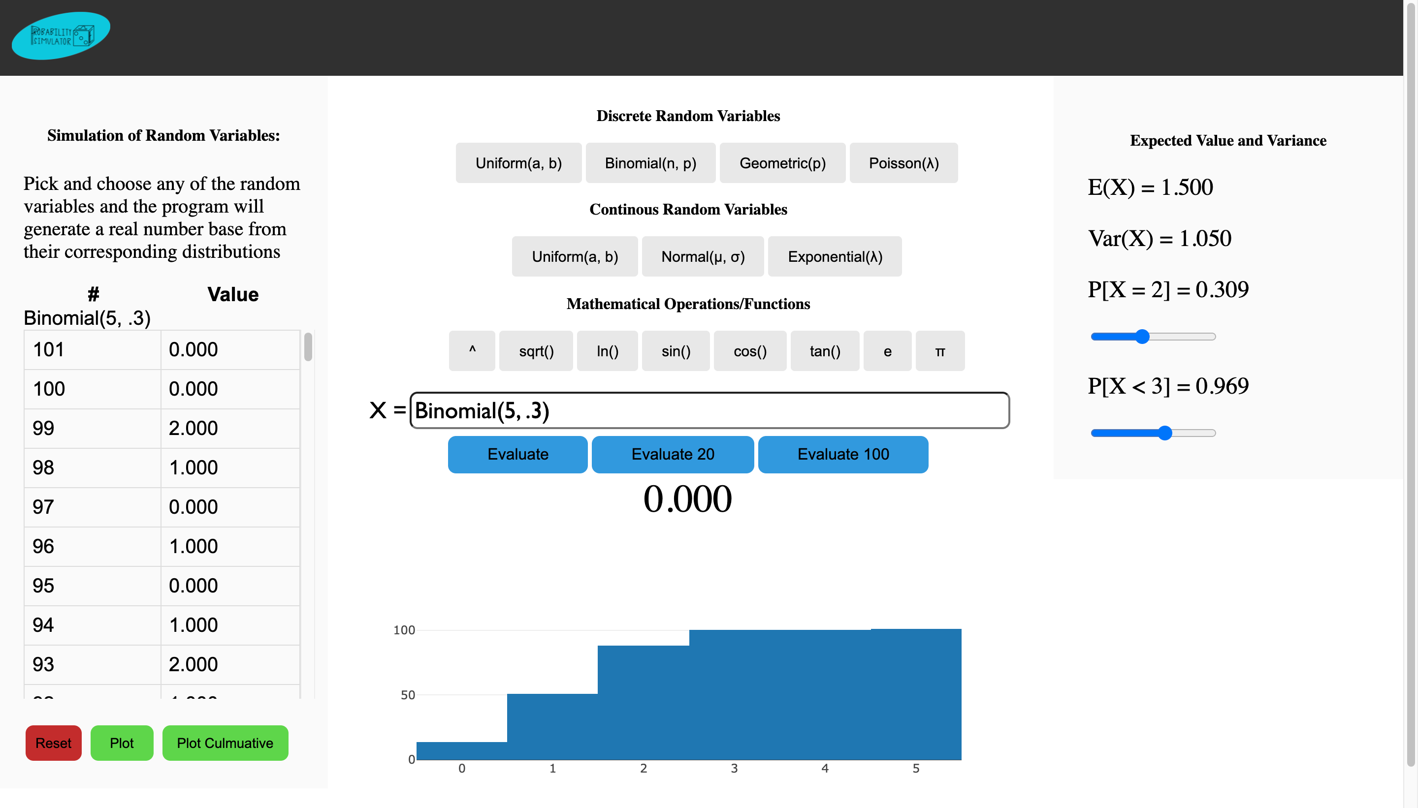Insert the pi constant symbol
1418x808 pixels.
(939, 351)
